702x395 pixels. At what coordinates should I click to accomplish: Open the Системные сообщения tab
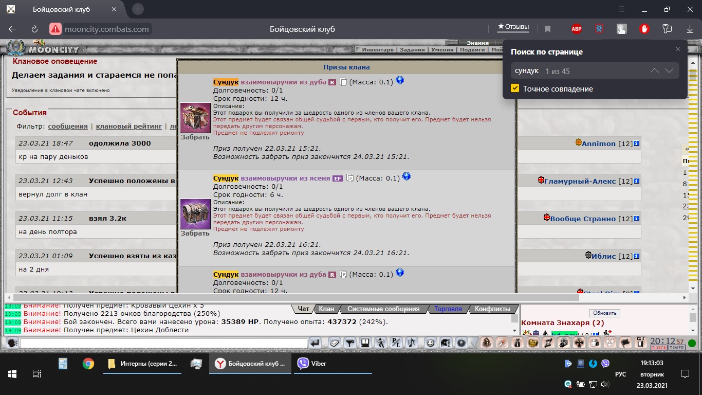(x=383, y=309)
